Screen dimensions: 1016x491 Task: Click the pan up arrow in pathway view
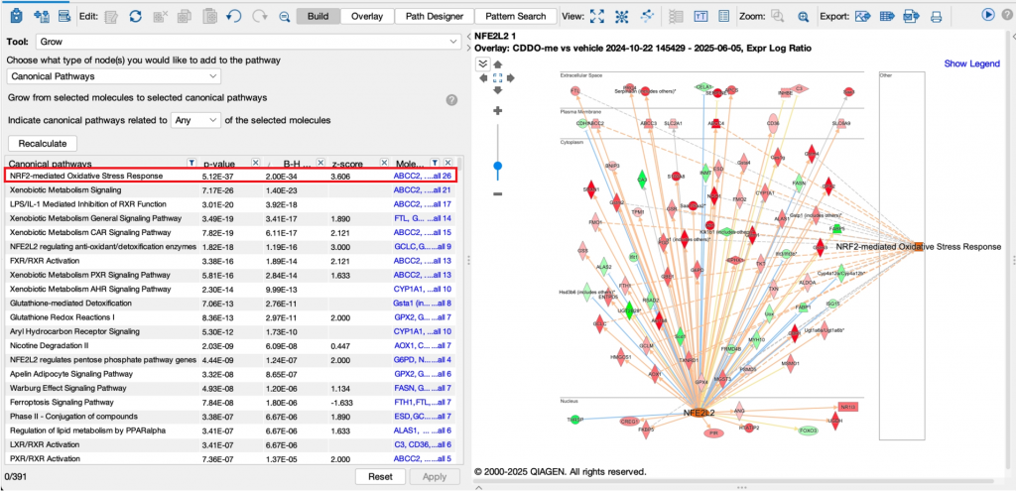tap(498, 64)
